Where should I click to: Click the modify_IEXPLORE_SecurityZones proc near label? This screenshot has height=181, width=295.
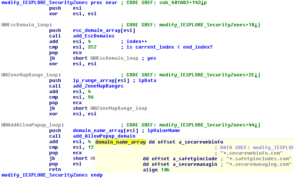pyautogui.click(x=60, y=3)
